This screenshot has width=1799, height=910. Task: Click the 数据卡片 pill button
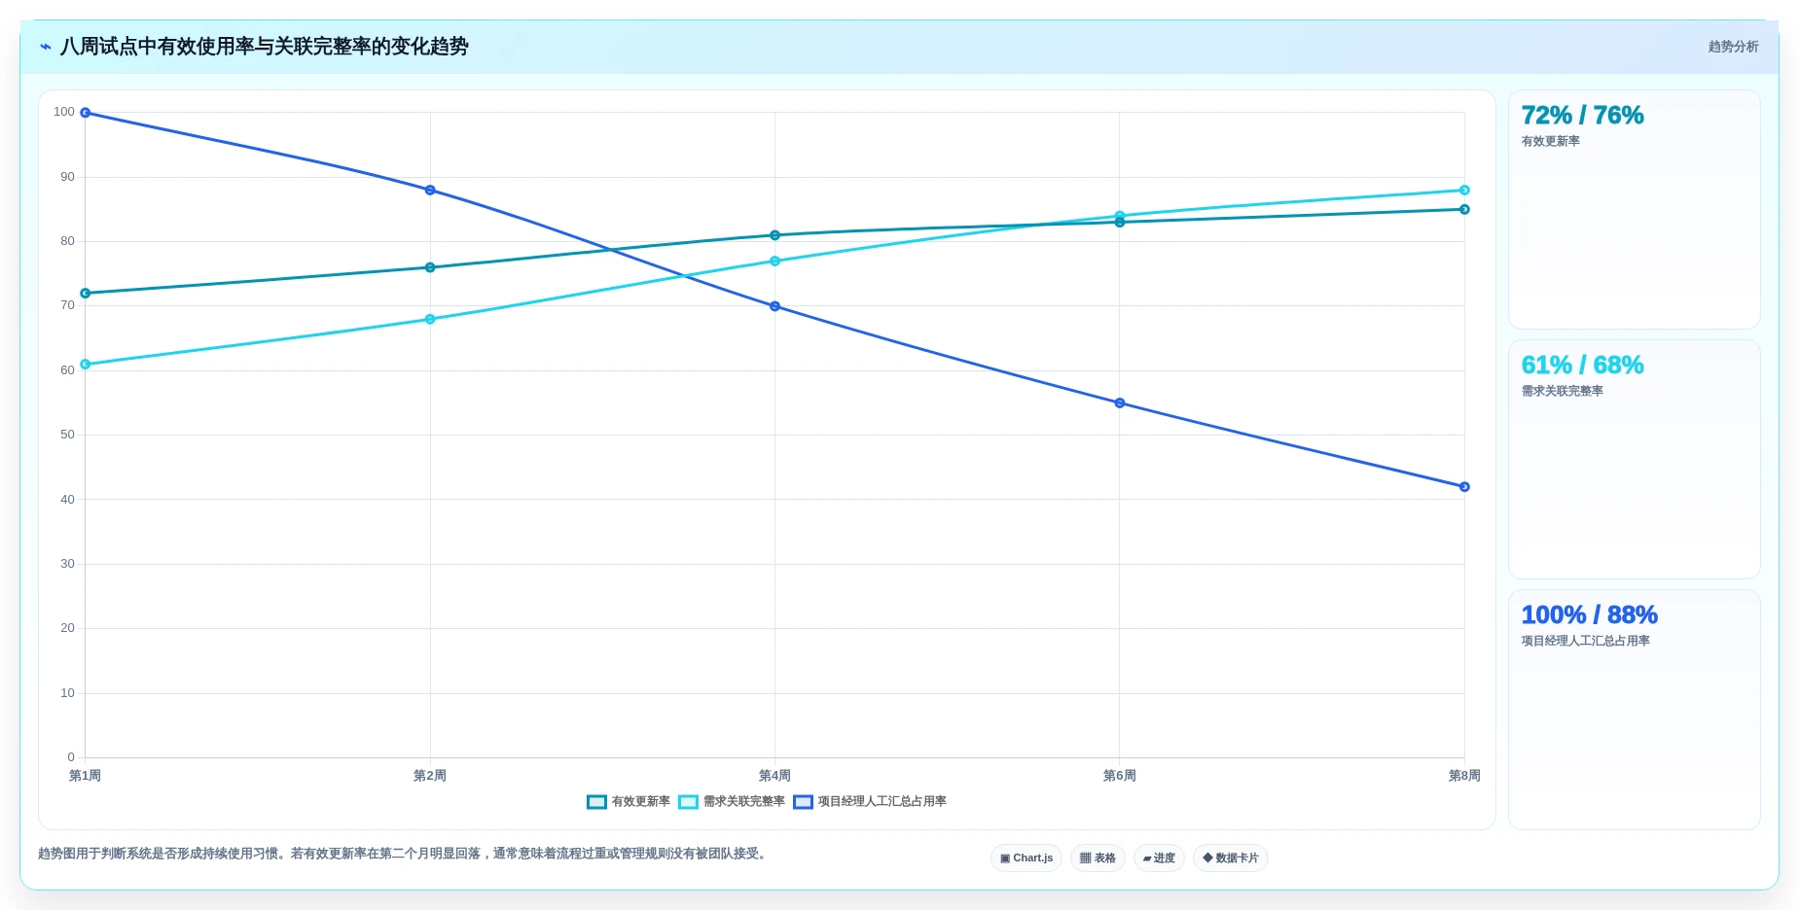[x=1231, y=858]
